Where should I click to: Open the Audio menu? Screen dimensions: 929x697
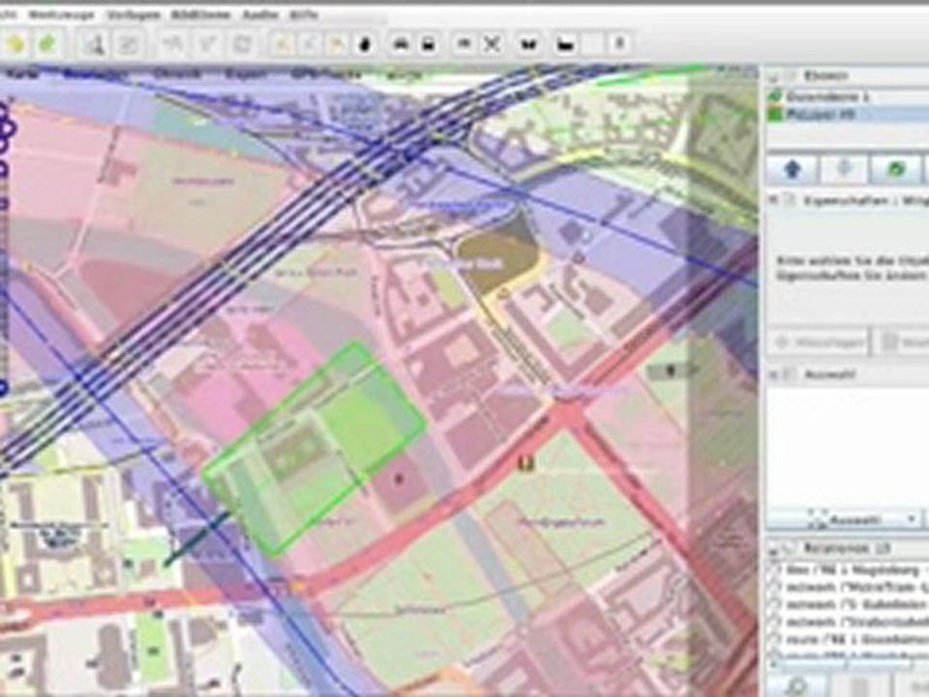tap(260, 15)
